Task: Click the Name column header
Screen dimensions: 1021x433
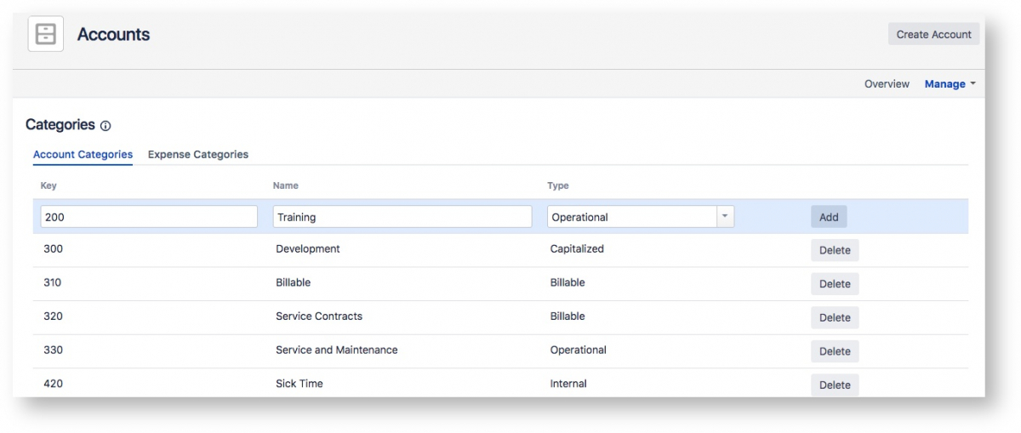Action: (286, 185)
